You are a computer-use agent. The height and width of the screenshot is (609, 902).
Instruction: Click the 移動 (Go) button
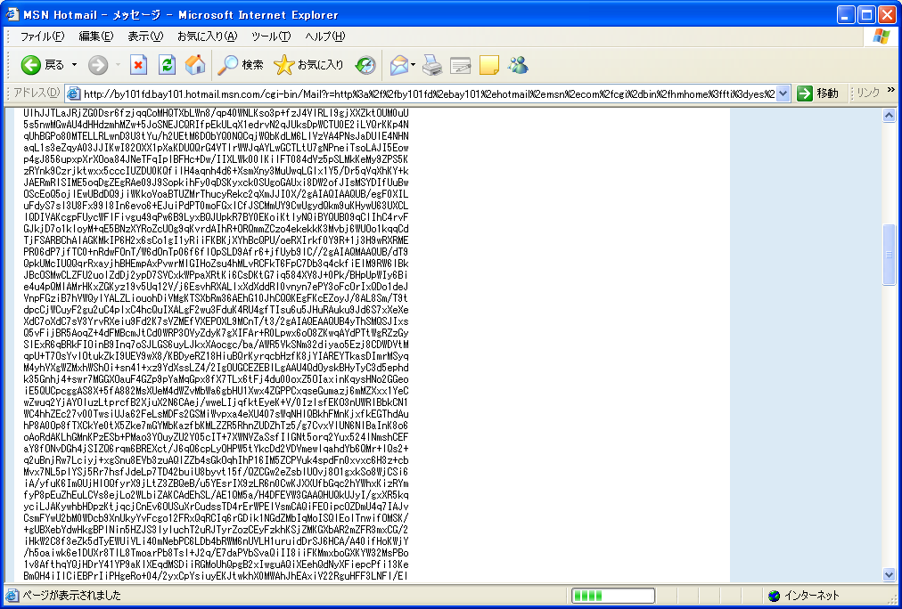[x=818, y=93]
